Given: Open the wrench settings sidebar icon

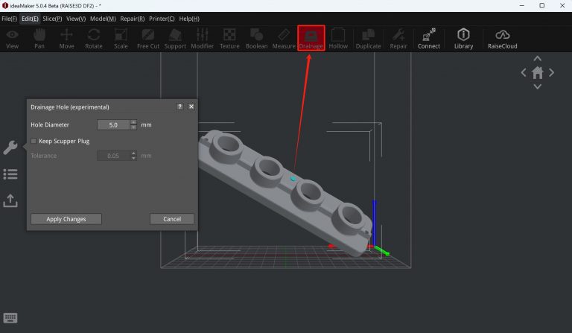Looking at the screenshot, I should [10, 148].
